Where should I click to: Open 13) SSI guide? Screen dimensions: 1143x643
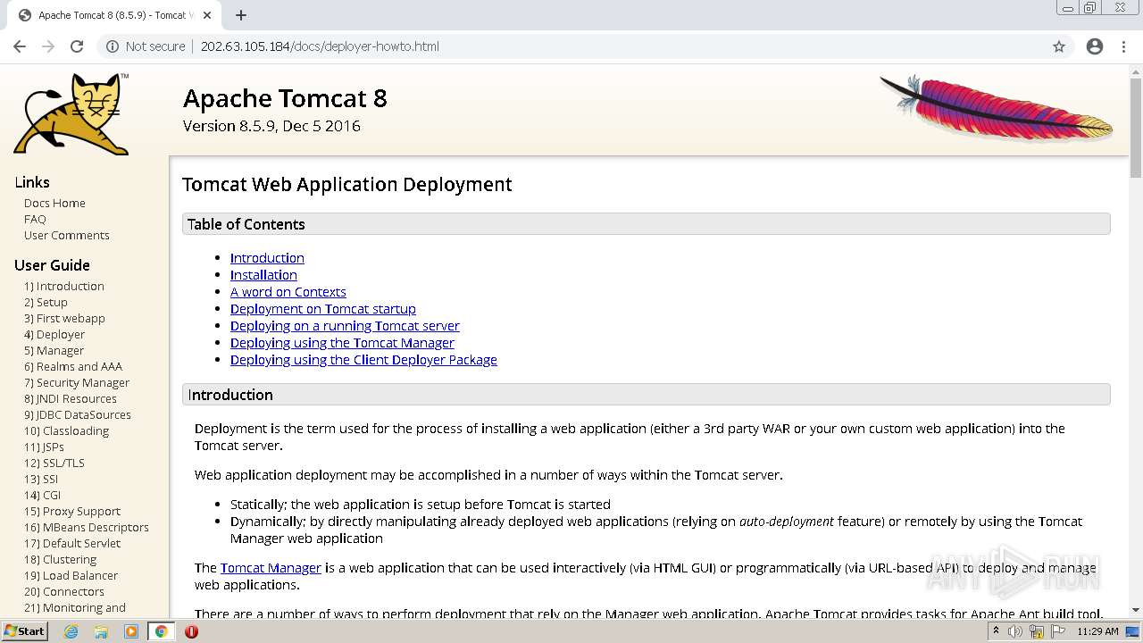(41, 479)
